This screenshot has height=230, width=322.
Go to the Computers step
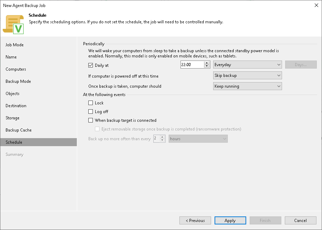[15, 69]
